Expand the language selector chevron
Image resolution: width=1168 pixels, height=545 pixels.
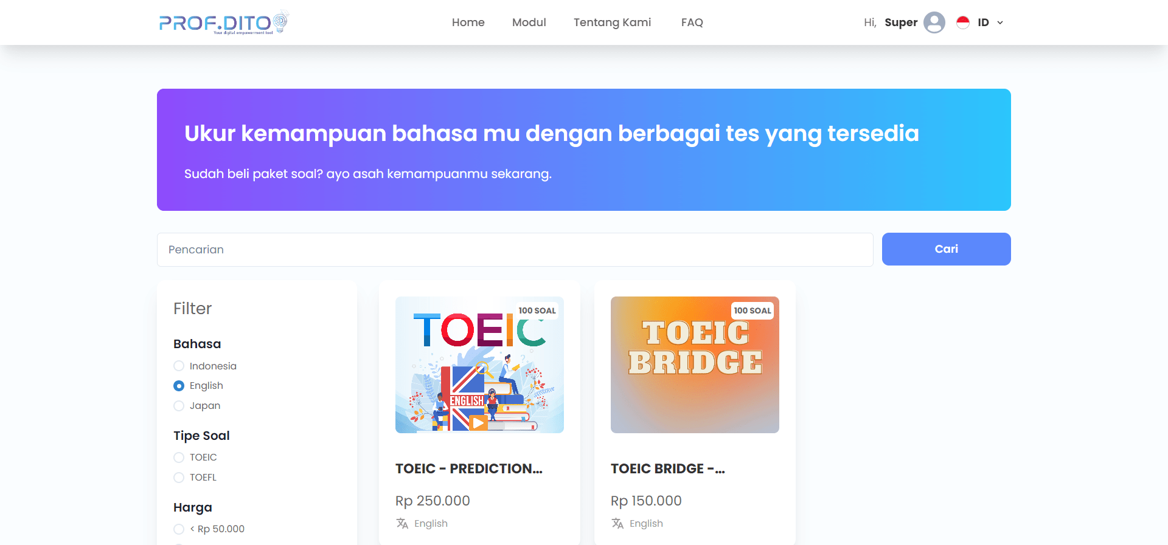(1000, 22)
